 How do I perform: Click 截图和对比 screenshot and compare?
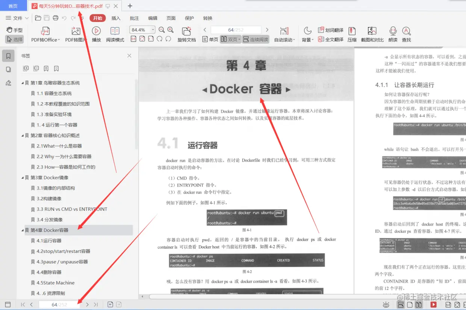coord(372,35)
